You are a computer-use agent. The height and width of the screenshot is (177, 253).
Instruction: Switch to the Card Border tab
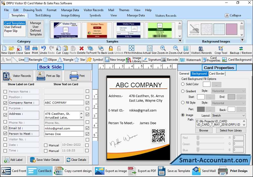coord(217,74)
